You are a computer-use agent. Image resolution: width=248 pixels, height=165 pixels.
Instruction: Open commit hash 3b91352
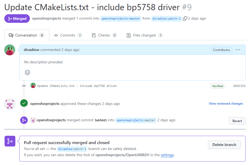point(239,86)
